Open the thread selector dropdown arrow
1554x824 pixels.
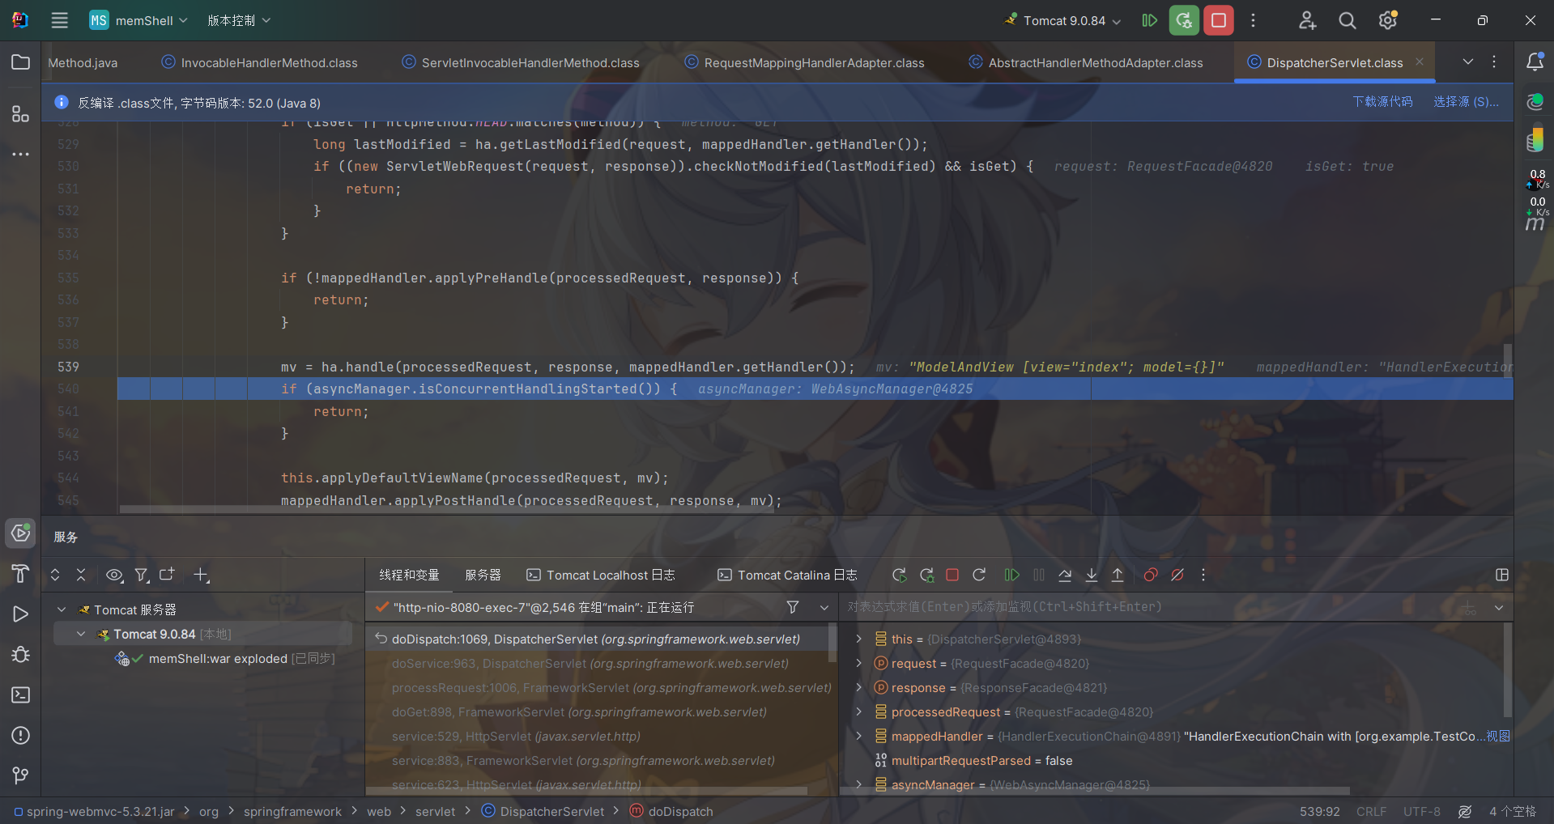824,607
